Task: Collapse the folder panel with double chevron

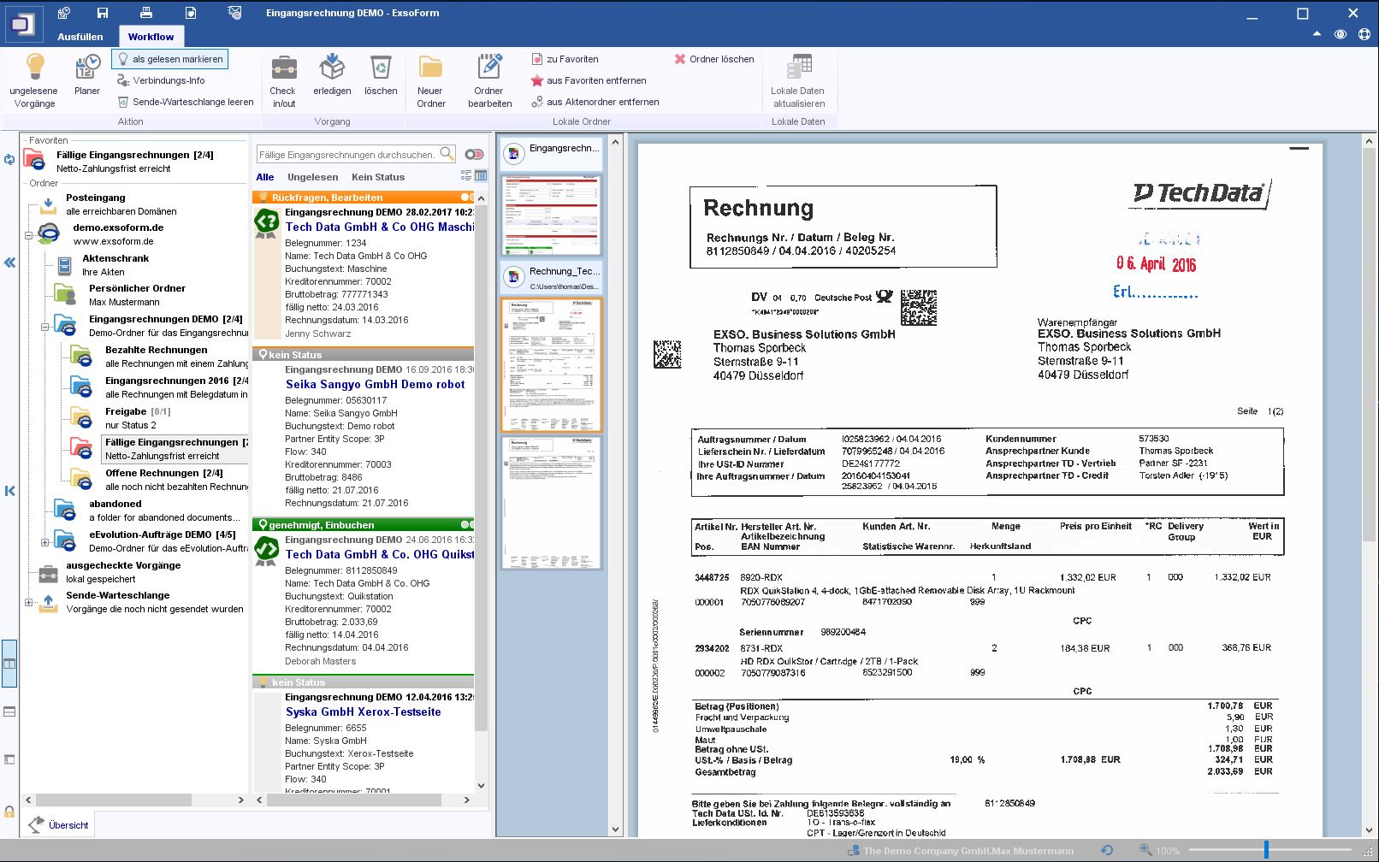Action: 9,263
